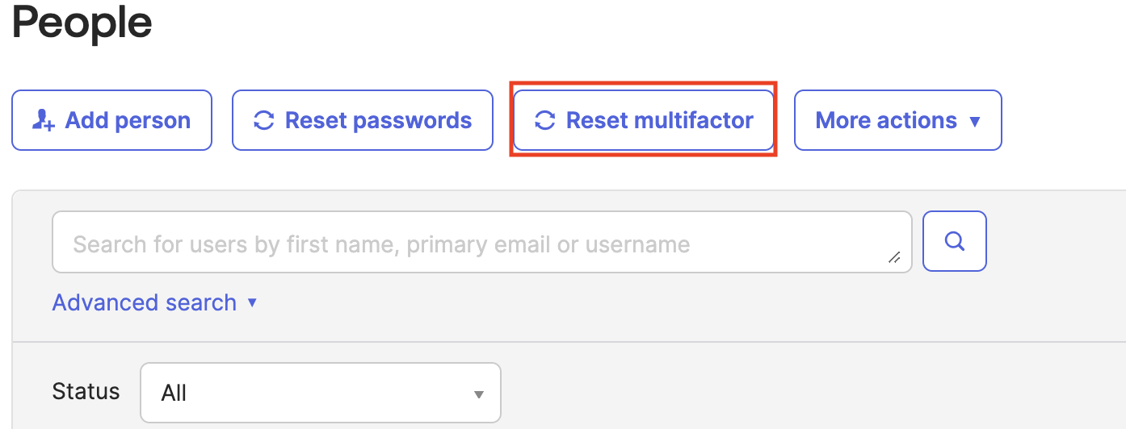Click the Reset passwords button
This screenshot has height=429, width=1126.
coord(362,120)
